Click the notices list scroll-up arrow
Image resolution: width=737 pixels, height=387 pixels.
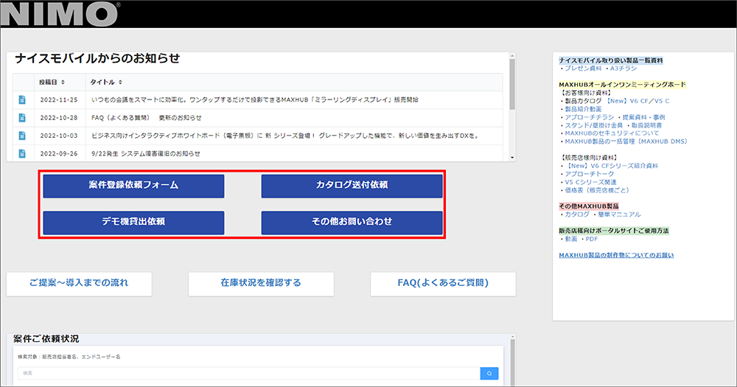tap(512, 56)
